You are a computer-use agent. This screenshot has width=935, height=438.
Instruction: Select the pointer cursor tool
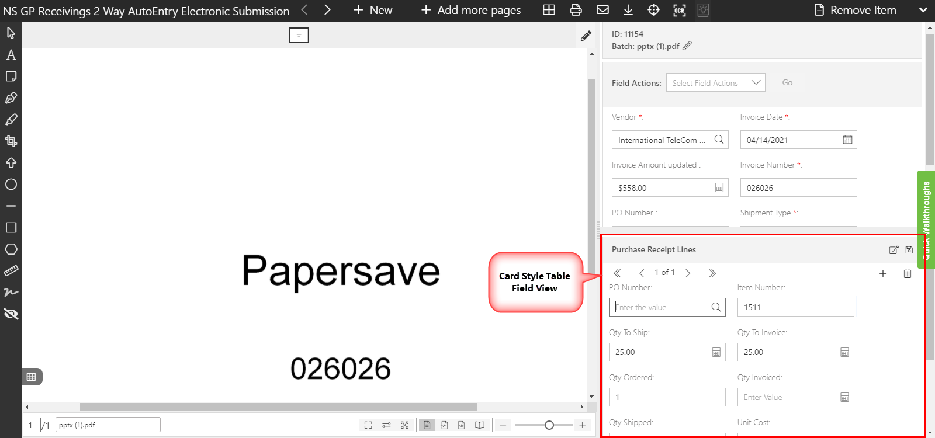(x=11, y=33)
